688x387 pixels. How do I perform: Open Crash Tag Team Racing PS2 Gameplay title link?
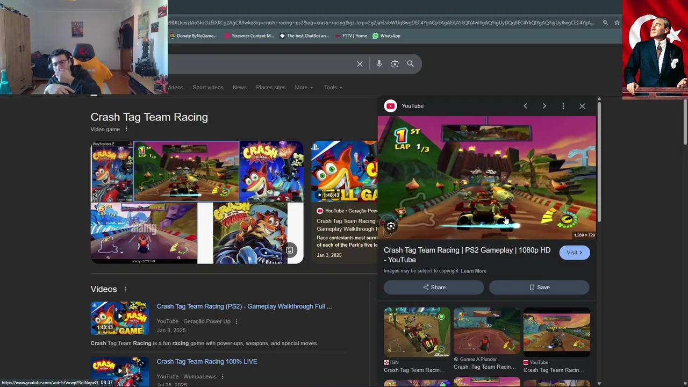(467, 255)
